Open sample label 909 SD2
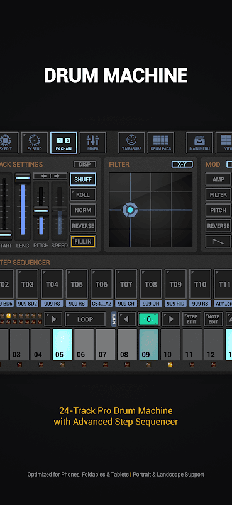 pos(27,304)
